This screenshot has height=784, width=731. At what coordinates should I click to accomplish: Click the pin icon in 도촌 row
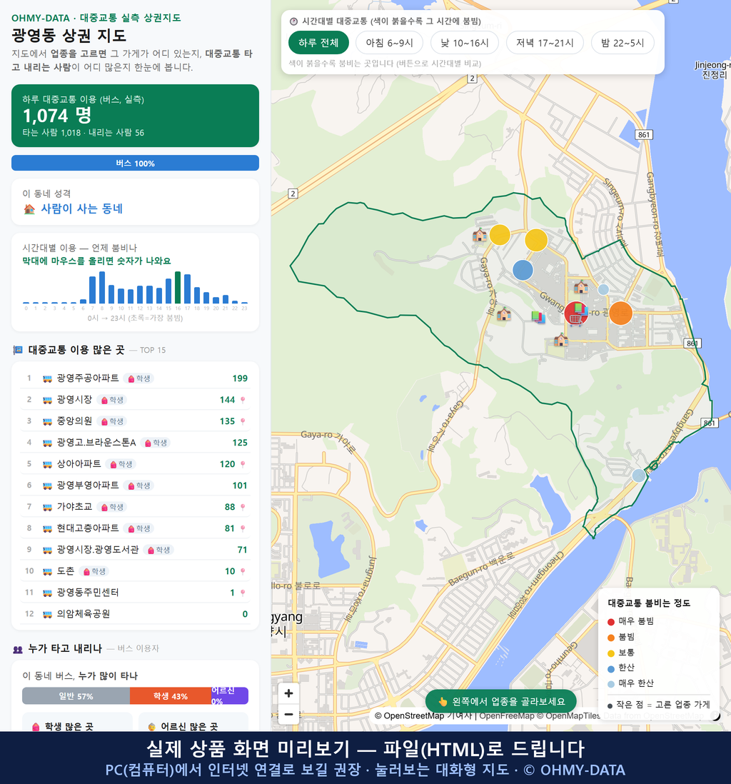(243, 571)
